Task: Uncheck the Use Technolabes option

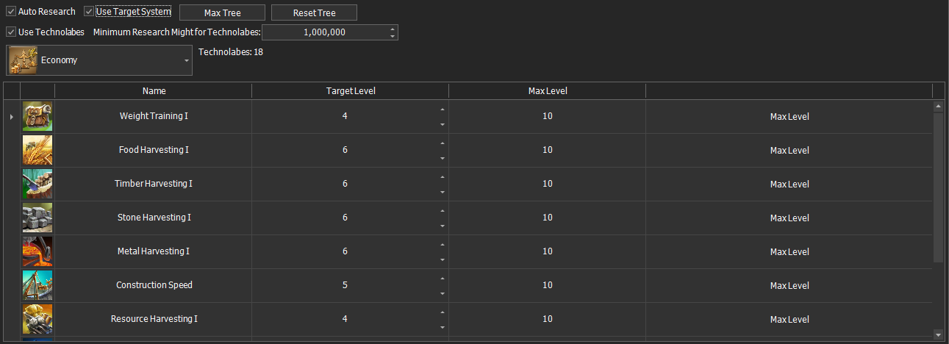Action: click(11, 32)
